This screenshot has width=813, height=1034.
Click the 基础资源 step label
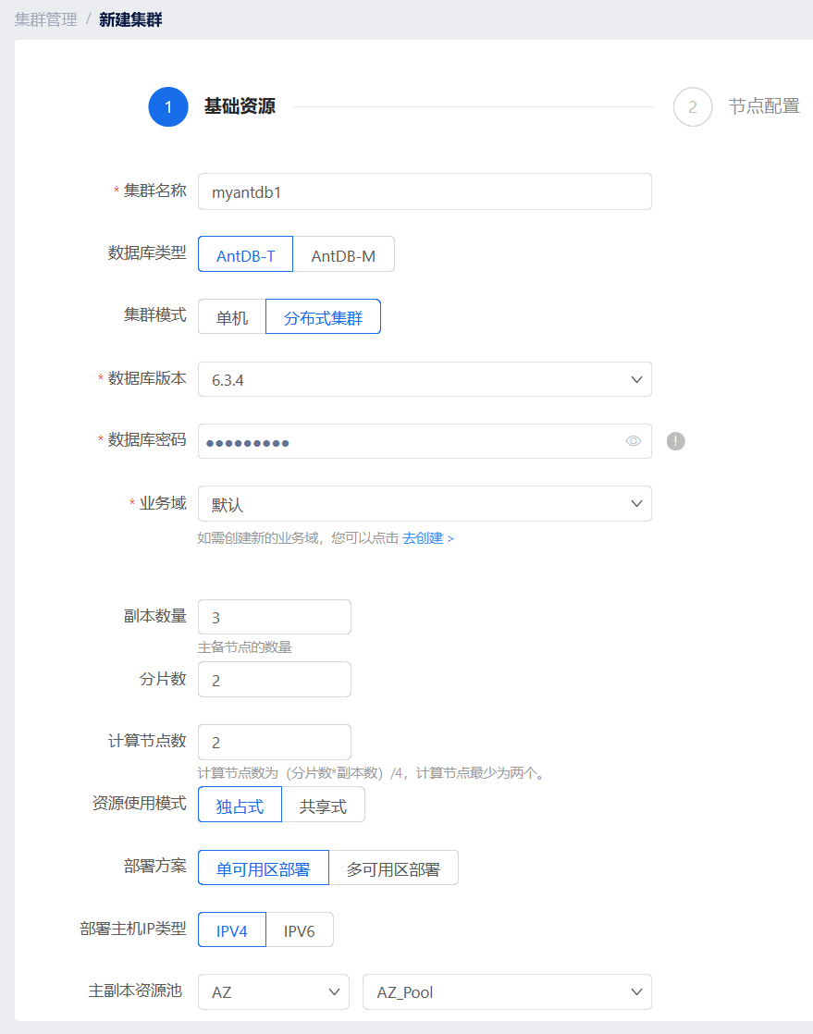(x=240, y=106)
